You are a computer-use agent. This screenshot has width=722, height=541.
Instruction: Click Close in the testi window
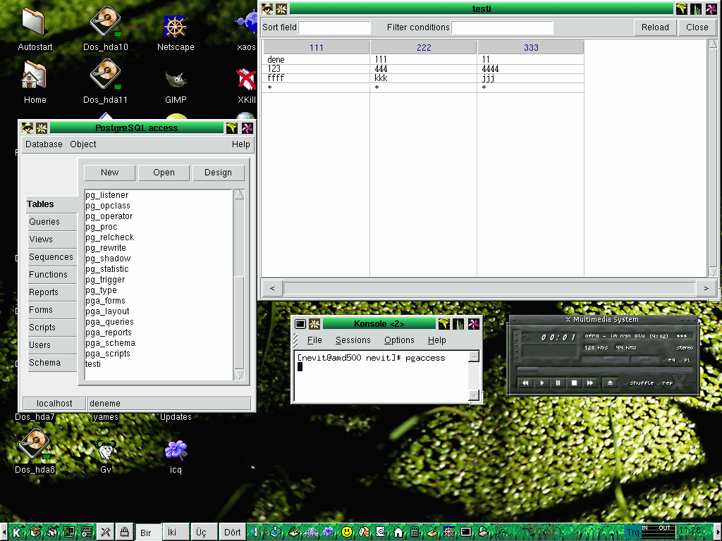click(x=697, y=27)
